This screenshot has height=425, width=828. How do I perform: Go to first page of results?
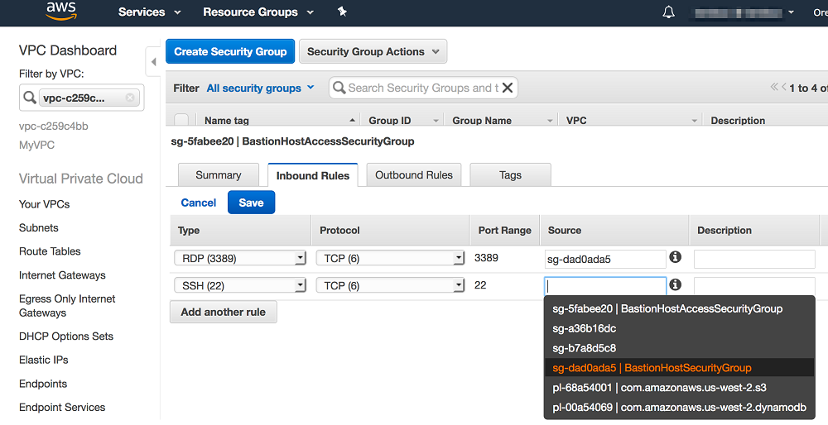point(773,87)
